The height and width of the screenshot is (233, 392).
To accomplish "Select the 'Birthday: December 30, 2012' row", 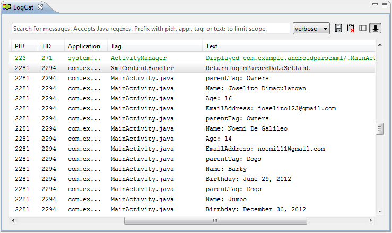I will pos(192,209).
